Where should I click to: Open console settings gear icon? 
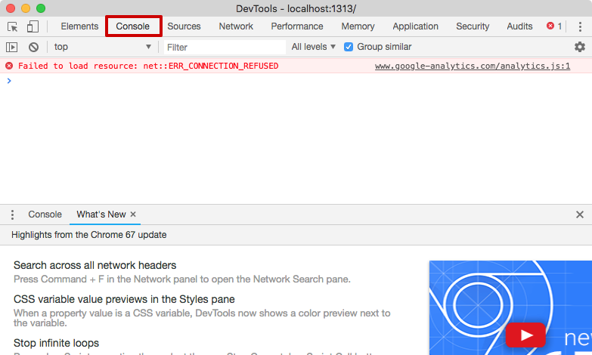coord(580,47)
